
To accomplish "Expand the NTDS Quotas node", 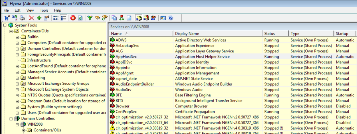I will [17, 95].
